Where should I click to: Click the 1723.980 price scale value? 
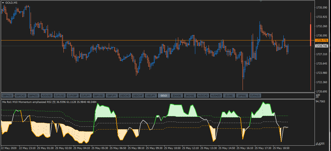[321, 73]
